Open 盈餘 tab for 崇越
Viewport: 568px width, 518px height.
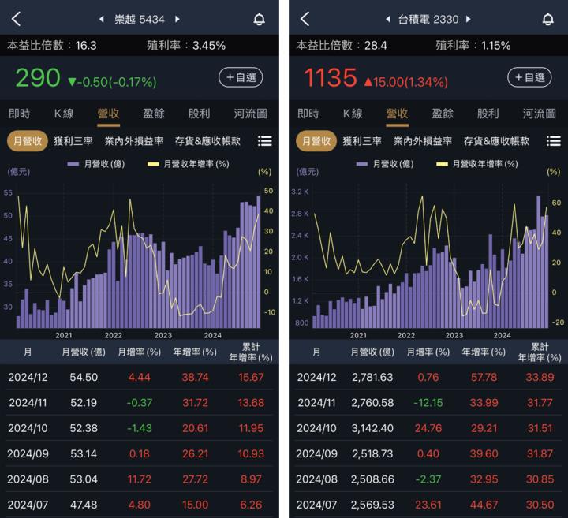(x=154, y=114)
